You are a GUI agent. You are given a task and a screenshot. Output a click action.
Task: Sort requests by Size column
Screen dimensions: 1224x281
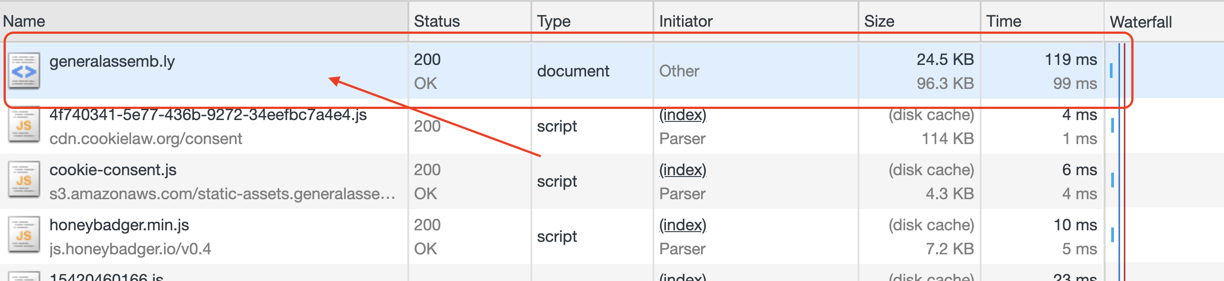tap(879, 21)
